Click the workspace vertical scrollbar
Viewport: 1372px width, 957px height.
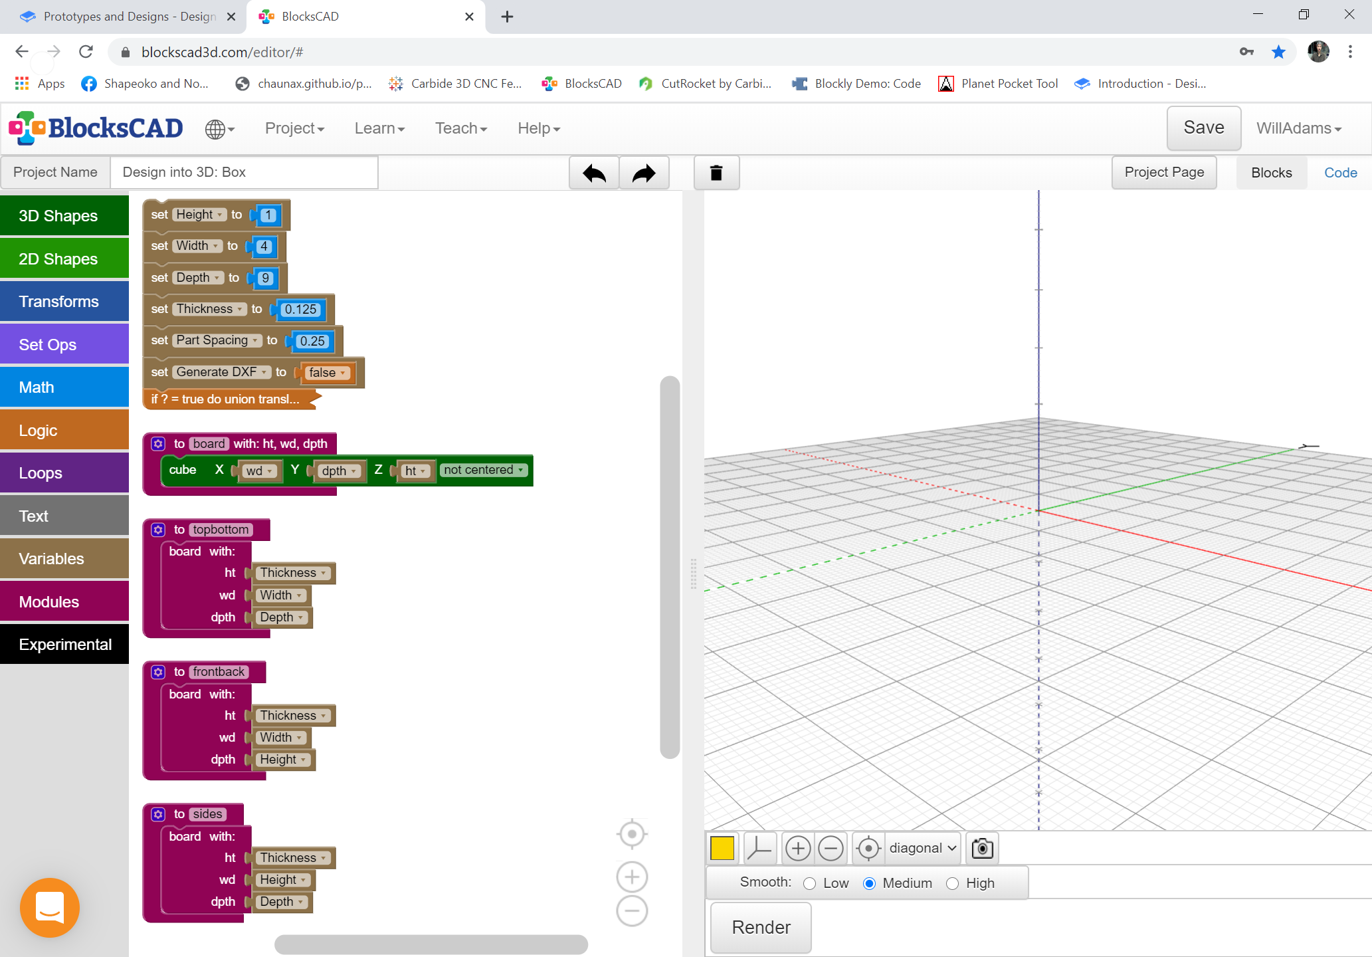(x=670, y=567)
